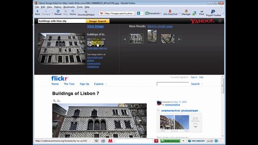Click the Yahoo site icon in the address bar

click(x=101, y=13)
